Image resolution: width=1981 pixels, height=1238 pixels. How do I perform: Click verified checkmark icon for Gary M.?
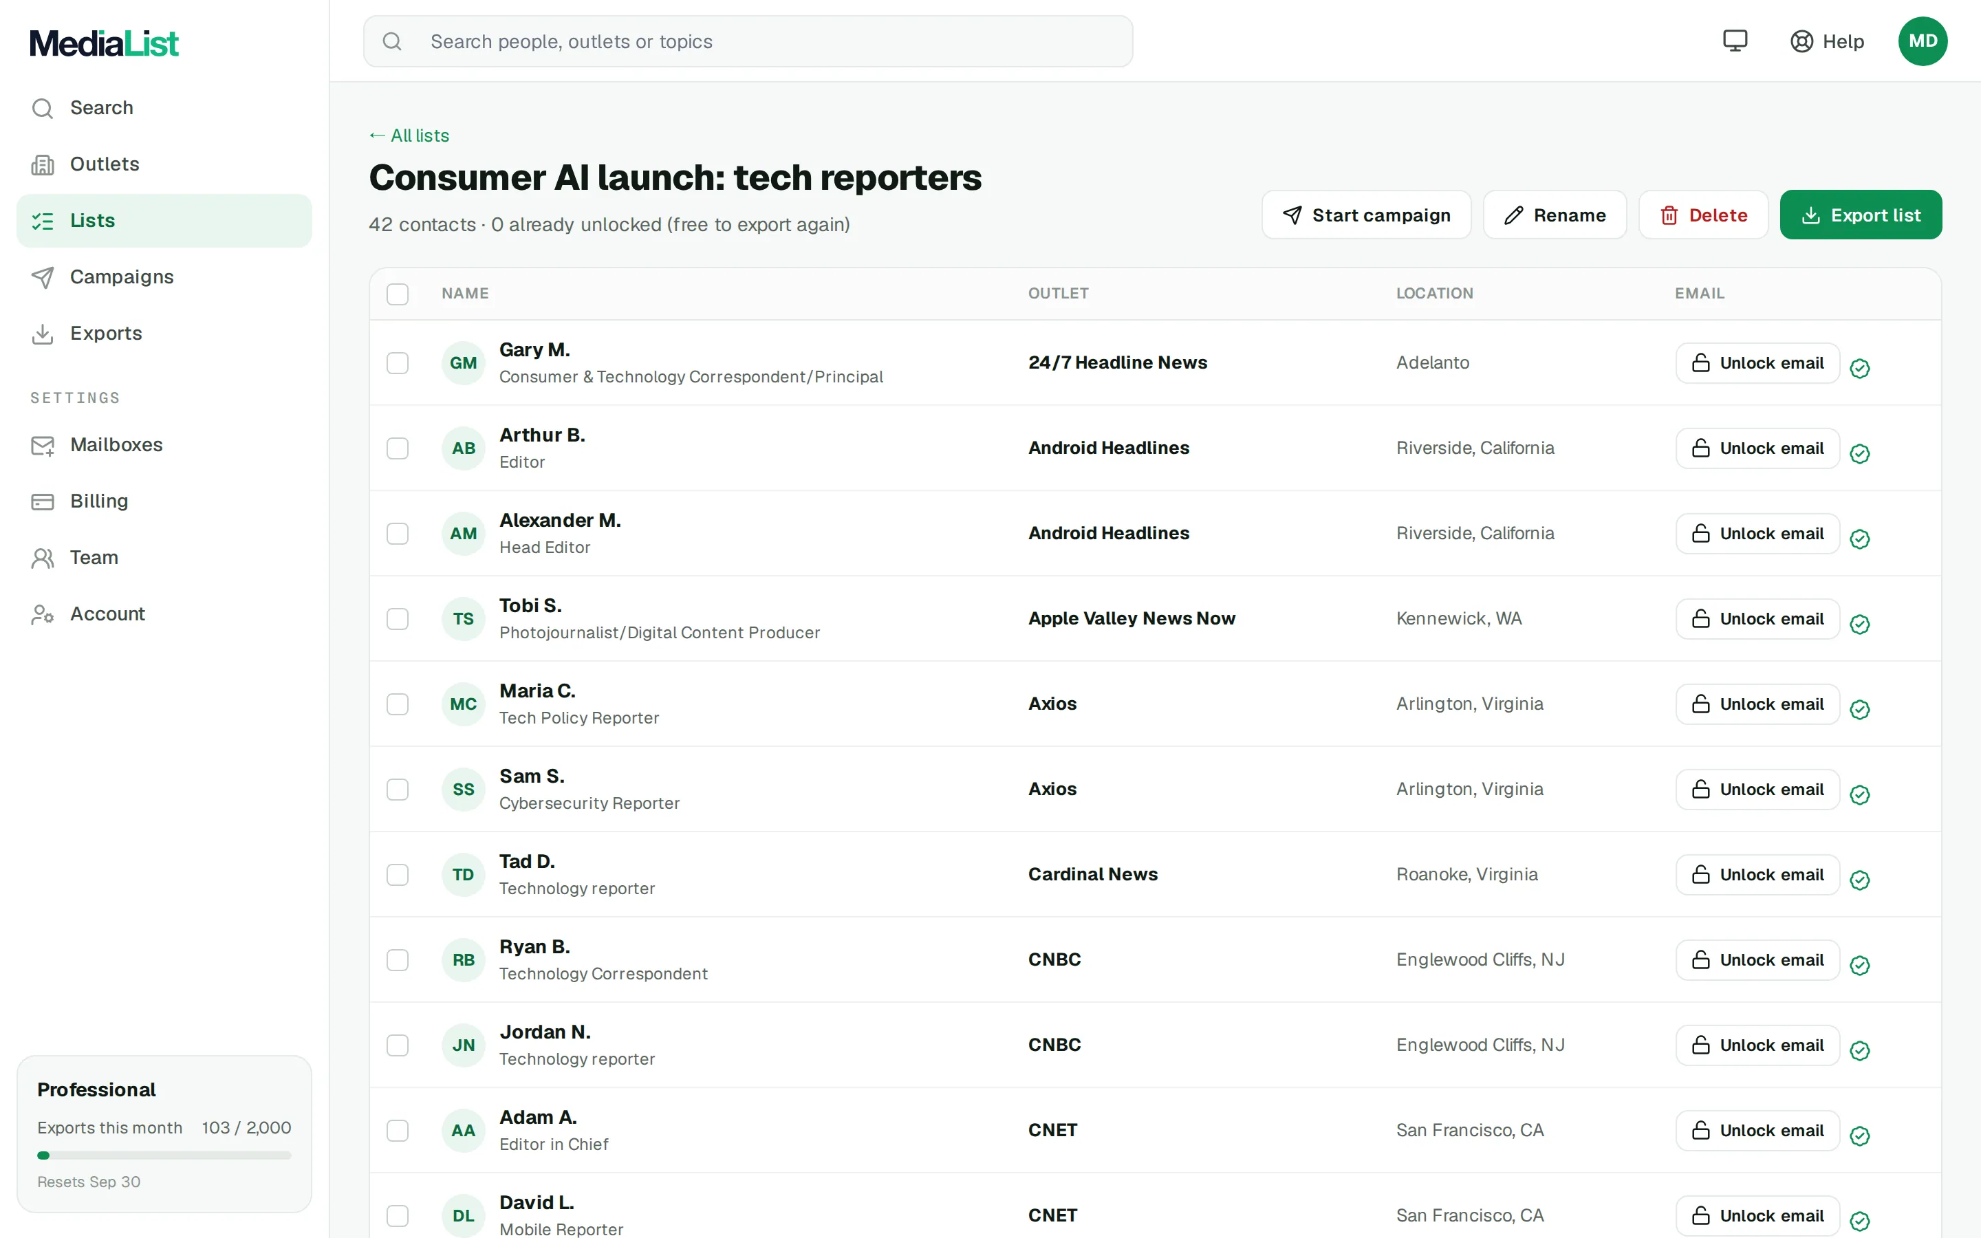(x=1860, y=369)
